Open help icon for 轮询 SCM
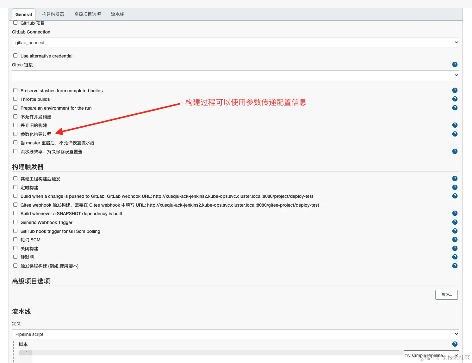This screenshot has height=363, width=472. point(455,239)
